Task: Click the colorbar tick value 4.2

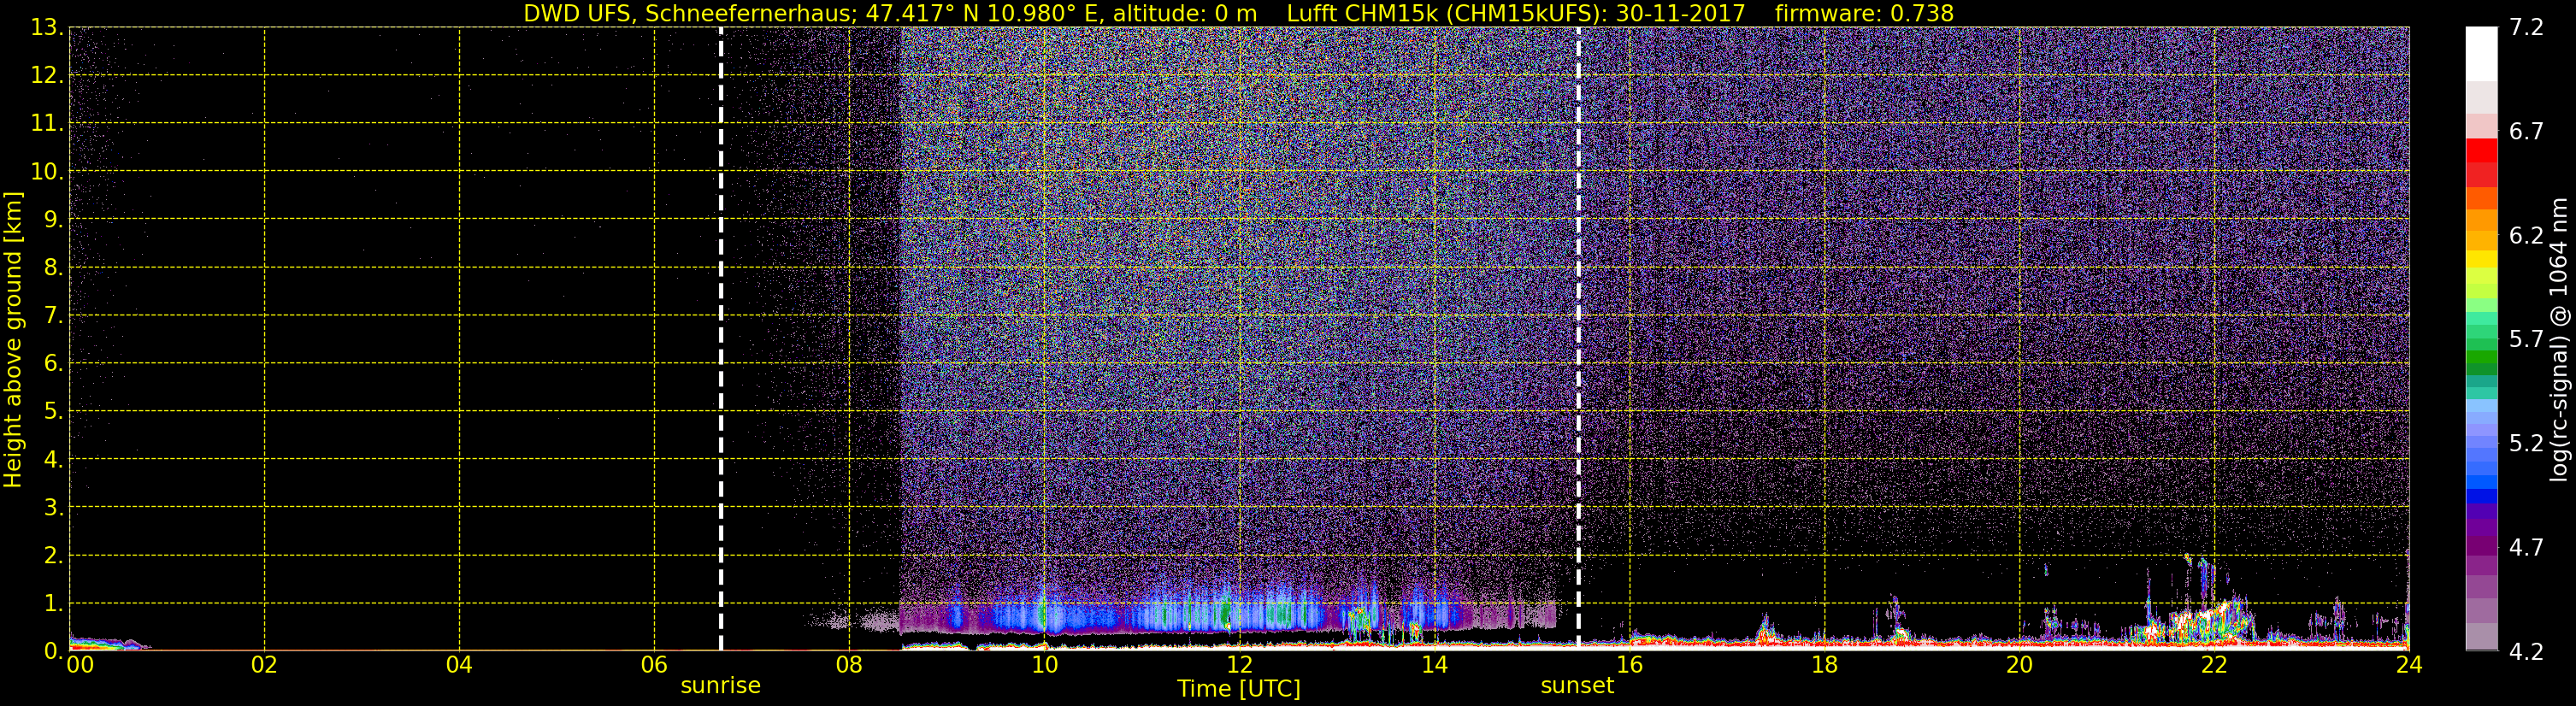Action: [2526, 651]
